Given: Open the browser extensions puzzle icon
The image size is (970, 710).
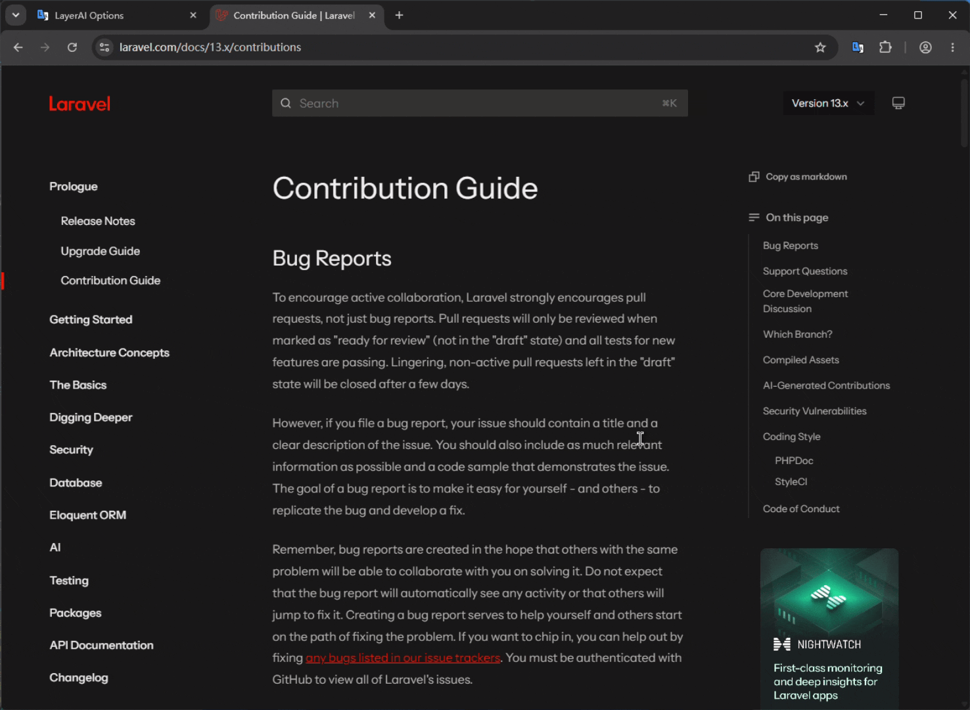Looking at the screenshot, I should point(885,47).
